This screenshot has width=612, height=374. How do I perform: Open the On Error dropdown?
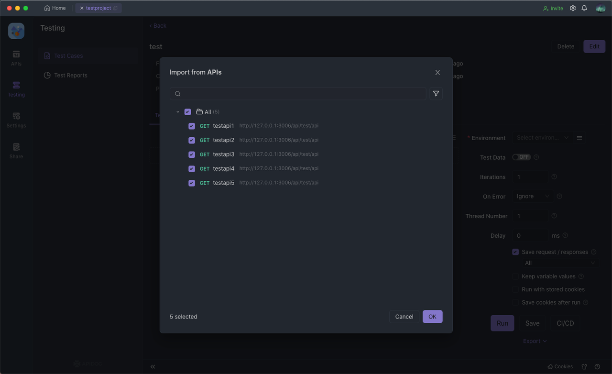pos(533,197)
